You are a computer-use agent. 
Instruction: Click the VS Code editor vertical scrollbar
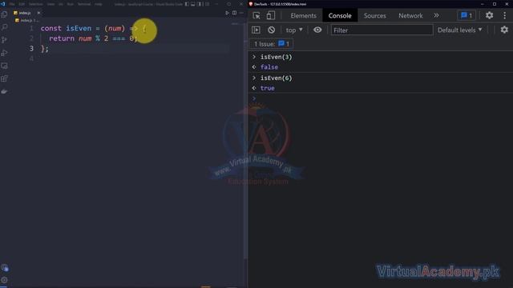pos(245,141)
